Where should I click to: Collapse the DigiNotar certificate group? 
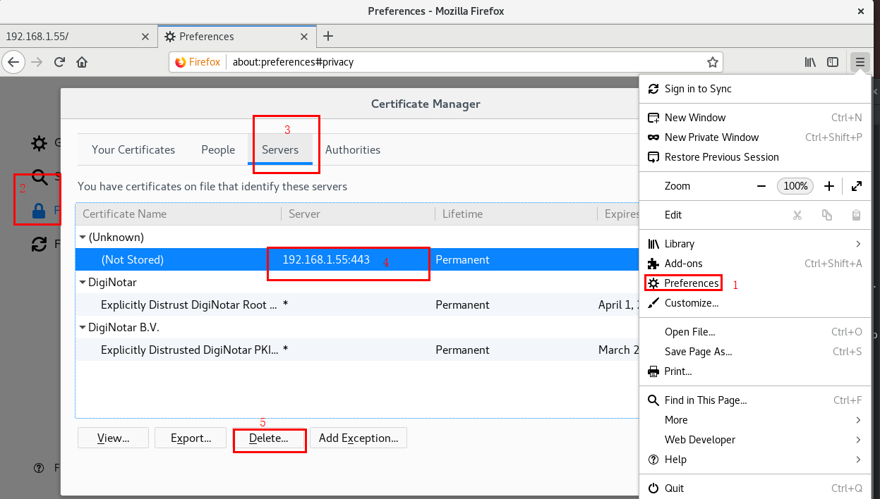pyautogui.click(x=83, y=283)
